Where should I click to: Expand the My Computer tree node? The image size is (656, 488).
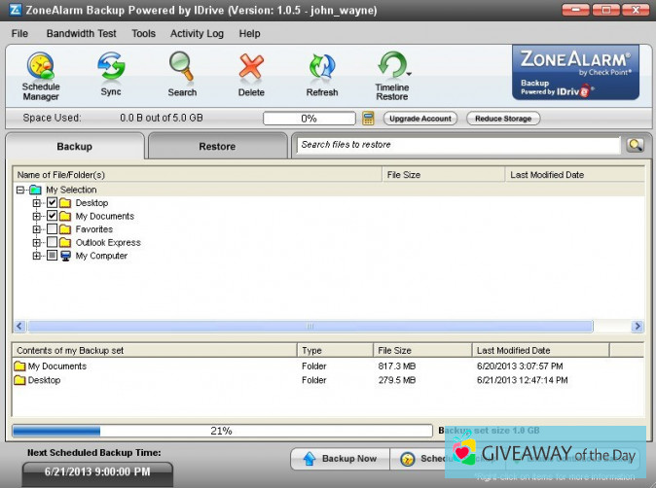[x=37, y=257]
